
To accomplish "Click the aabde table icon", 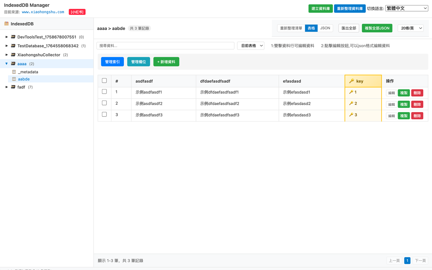I will 14,79.
